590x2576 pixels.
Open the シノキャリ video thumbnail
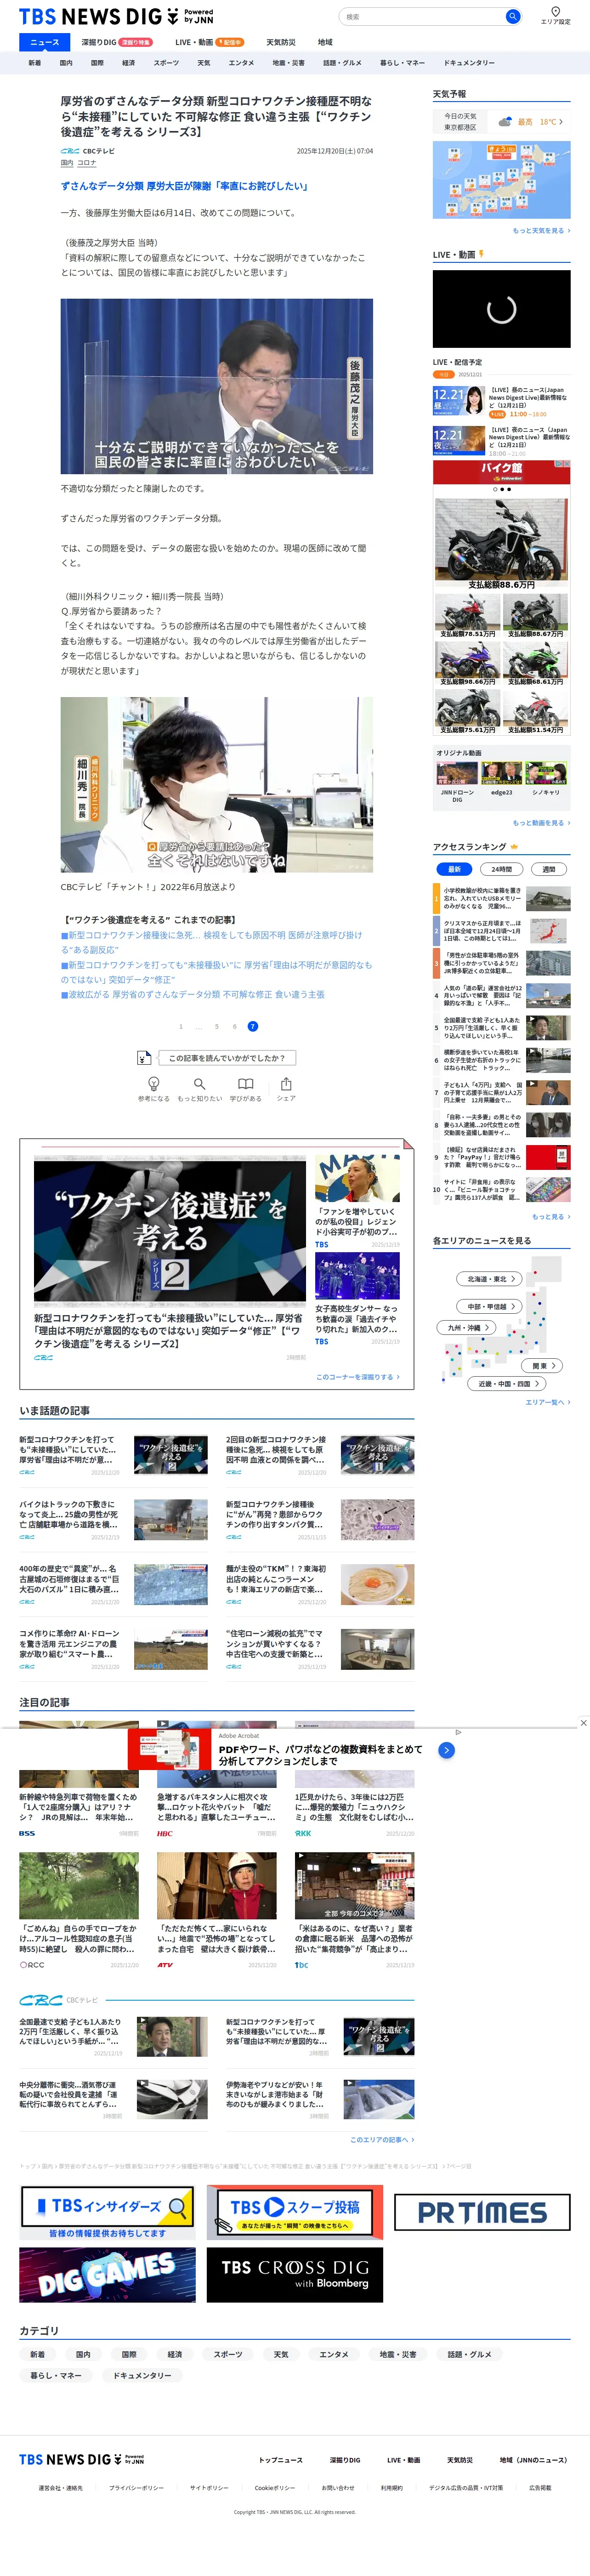(546, 773)
